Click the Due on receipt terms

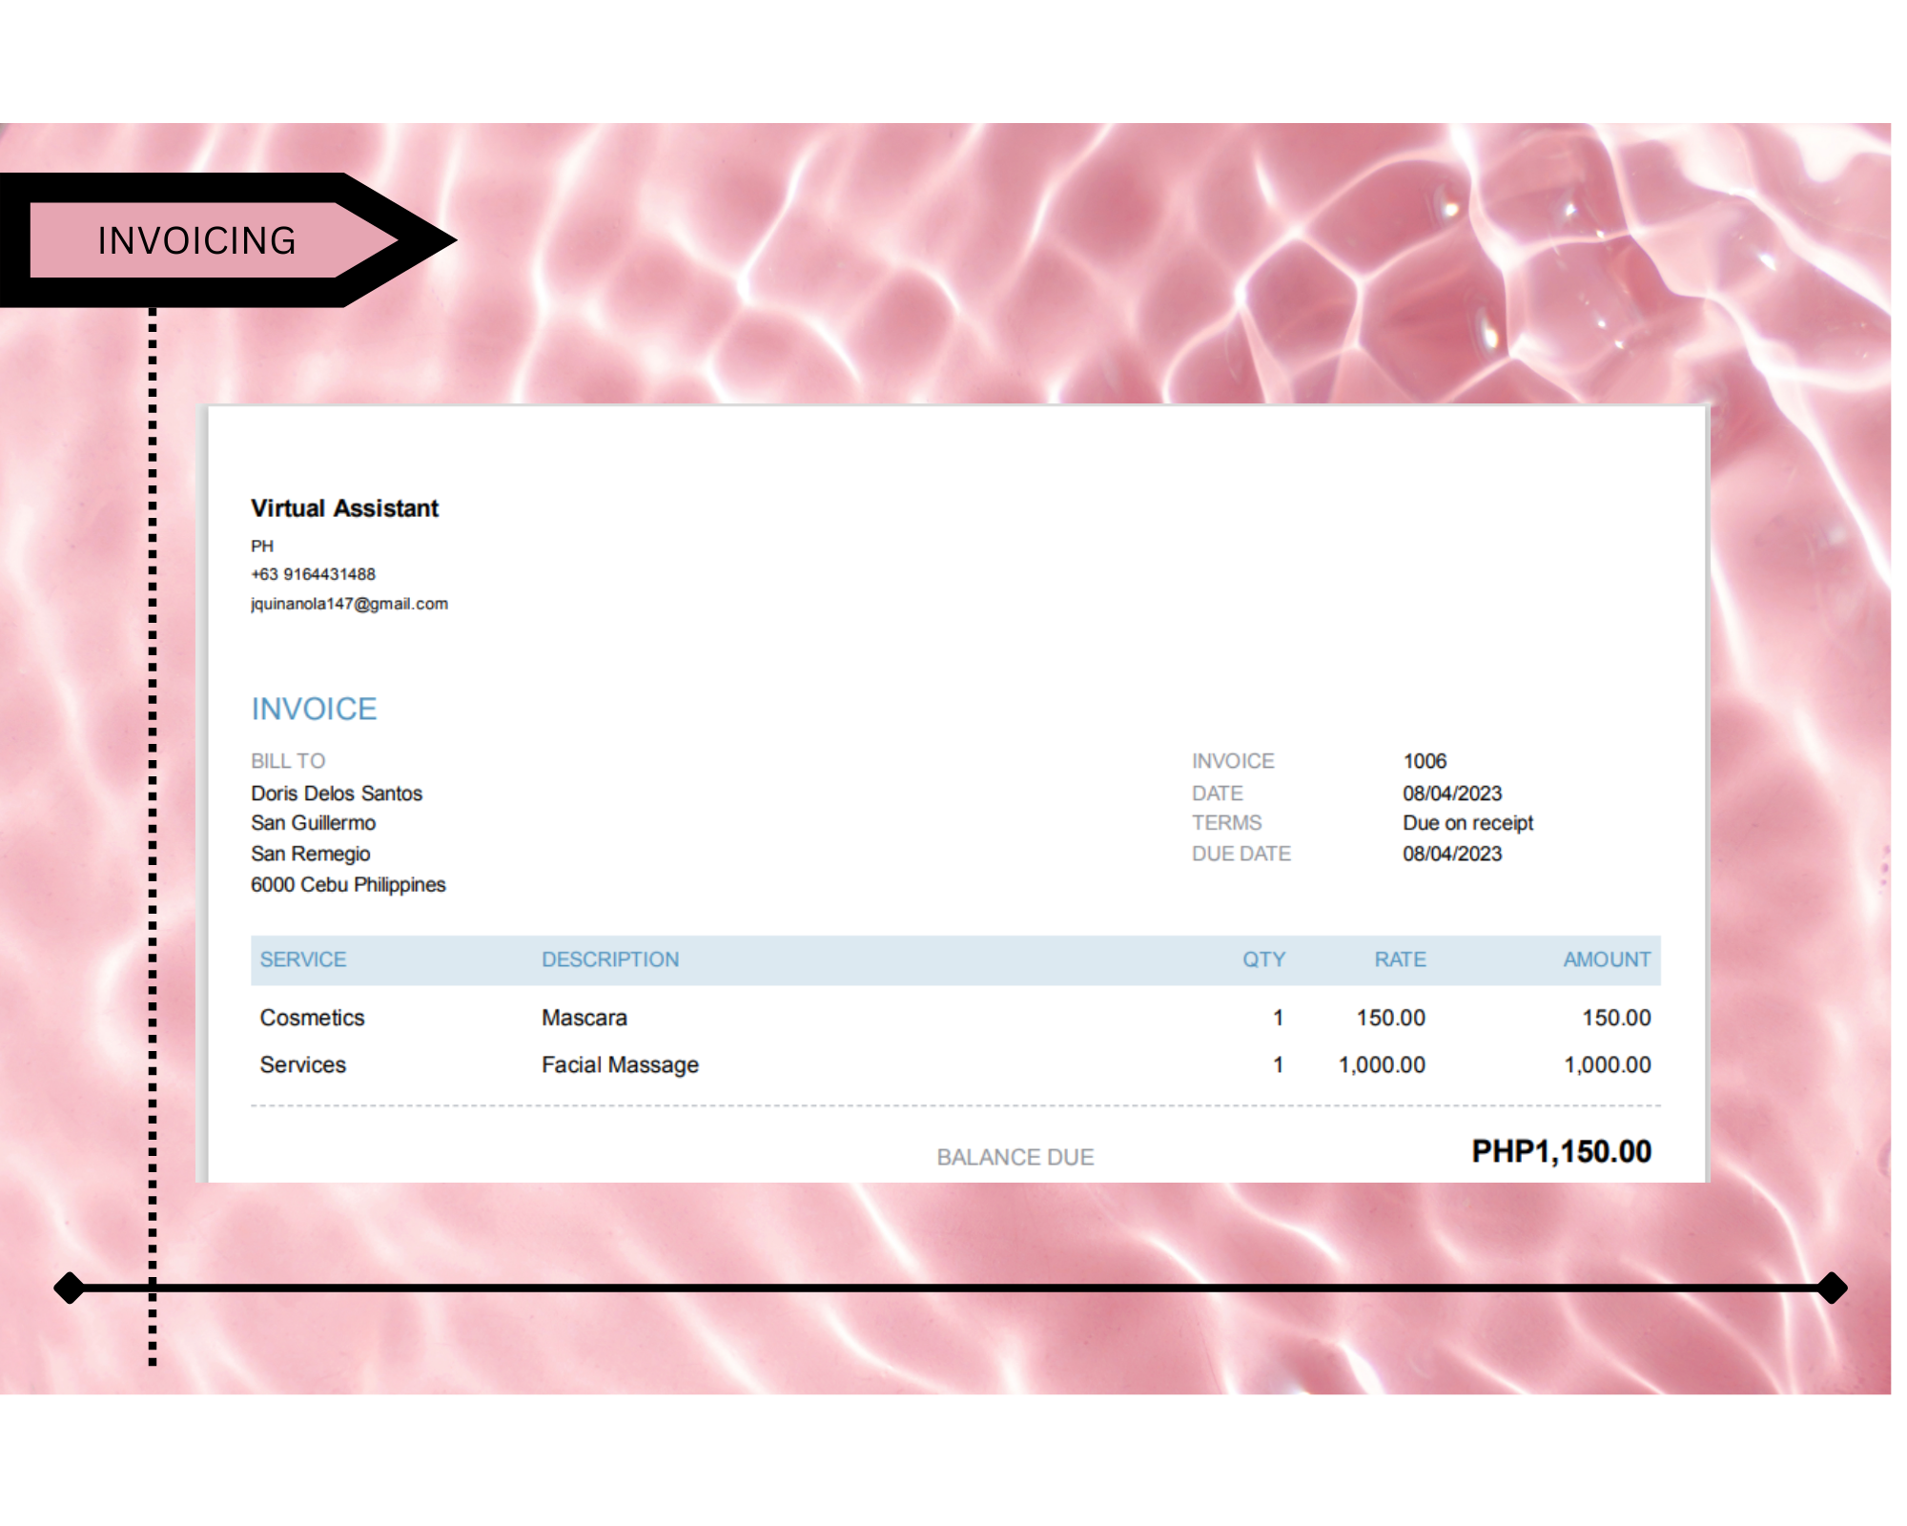tap(1467, 823)
